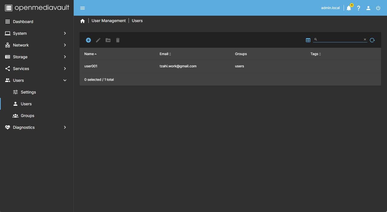The image size is (387, 212).
Task: Open the table columns selector icon
Action: click(308, 40)
